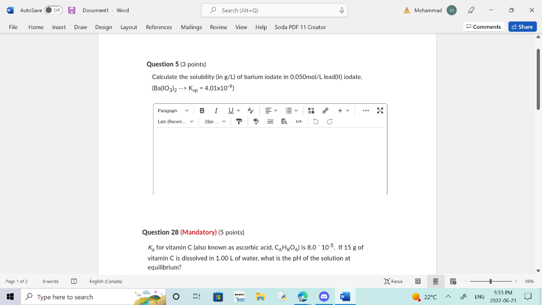
Task: Switch to Read Mode view icon
Action: click(418, 282)
